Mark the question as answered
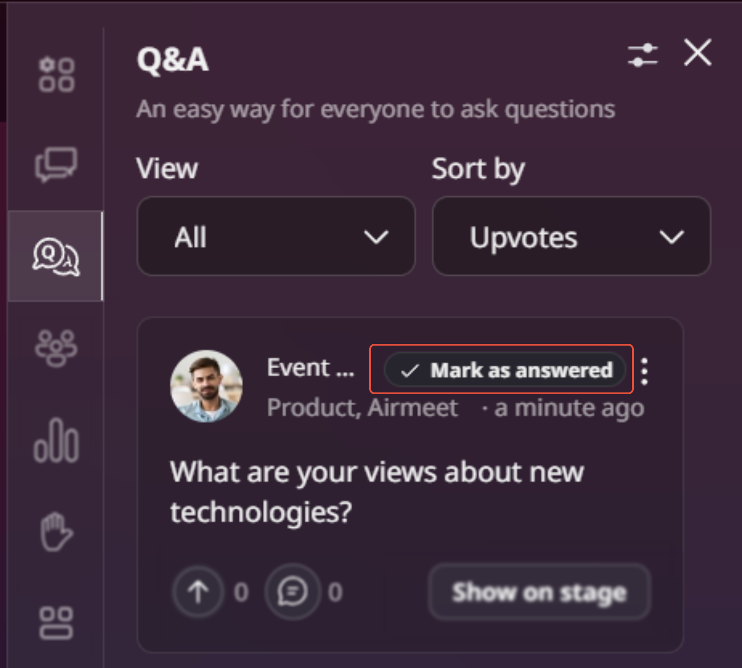The width and height of the screenshot is (742, 668). pos(505,370)
